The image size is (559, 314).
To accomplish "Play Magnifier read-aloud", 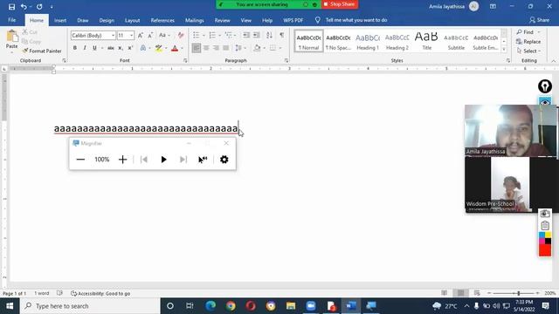I will 163,159.
